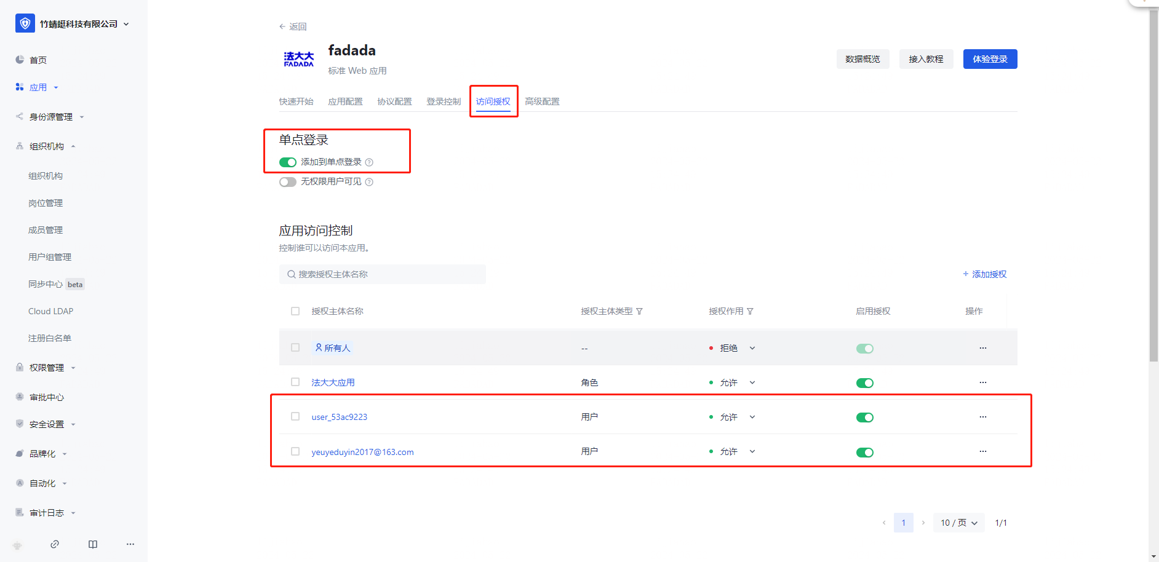Click the shield icon beside 安全设置
Viewport: 1159px width, 562px height.
pyautogui.click(x=20, y=424)
